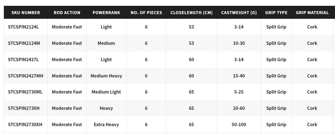The width and height of the screenshot is (335, 135).
Task: Click the NO. OF PIECES header
Action: point(146,12)
